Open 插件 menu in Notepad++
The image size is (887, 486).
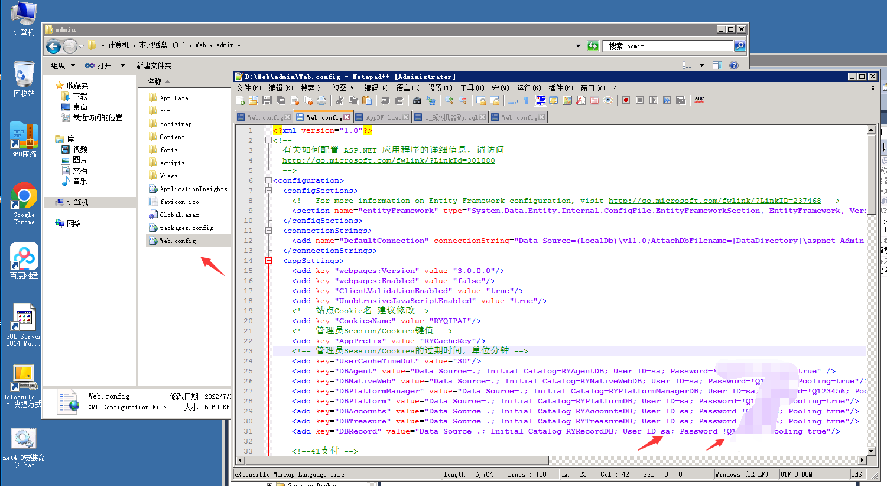560,88
